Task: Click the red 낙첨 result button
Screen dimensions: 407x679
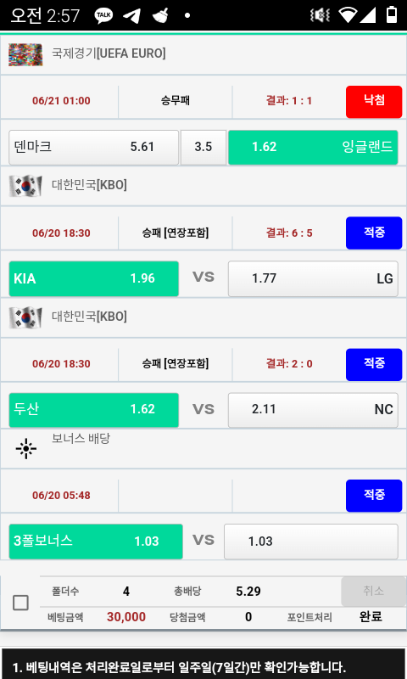Action: [374, 102]
